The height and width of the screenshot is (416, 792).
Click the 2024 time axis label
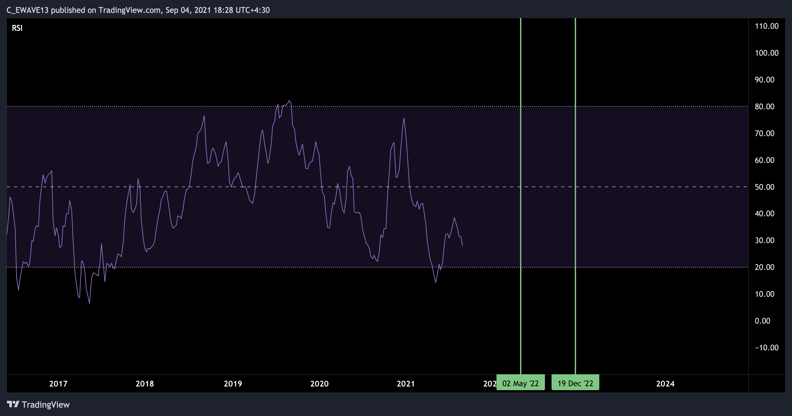[x=665, y=384]
